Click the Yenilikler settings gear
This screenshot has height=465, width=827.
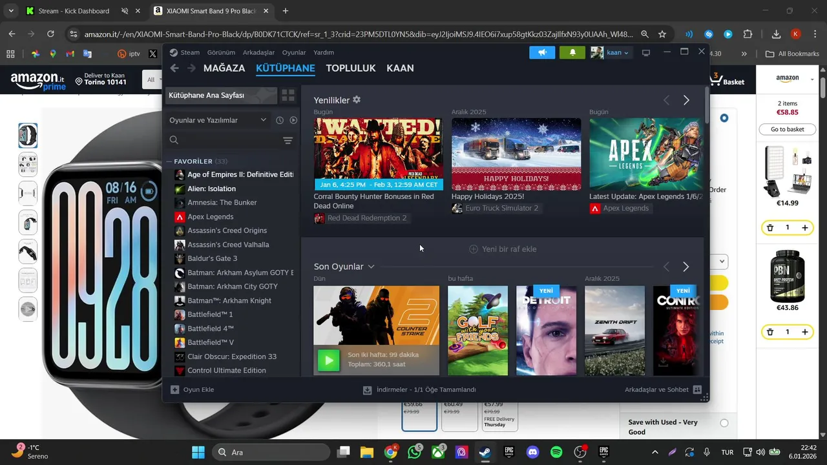coord(357,100)
